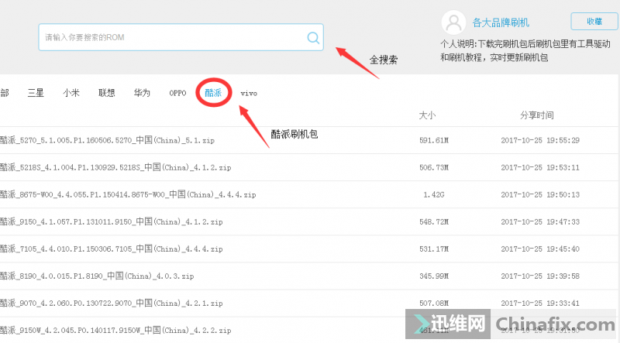Click the size value 345.99M
Screen dimensions: 620x343
pos(434,276)
